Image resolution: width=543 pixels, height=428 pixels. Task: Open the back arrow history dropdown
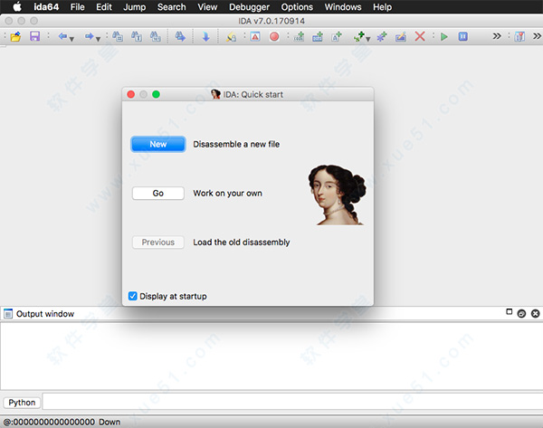pos(71,39)
